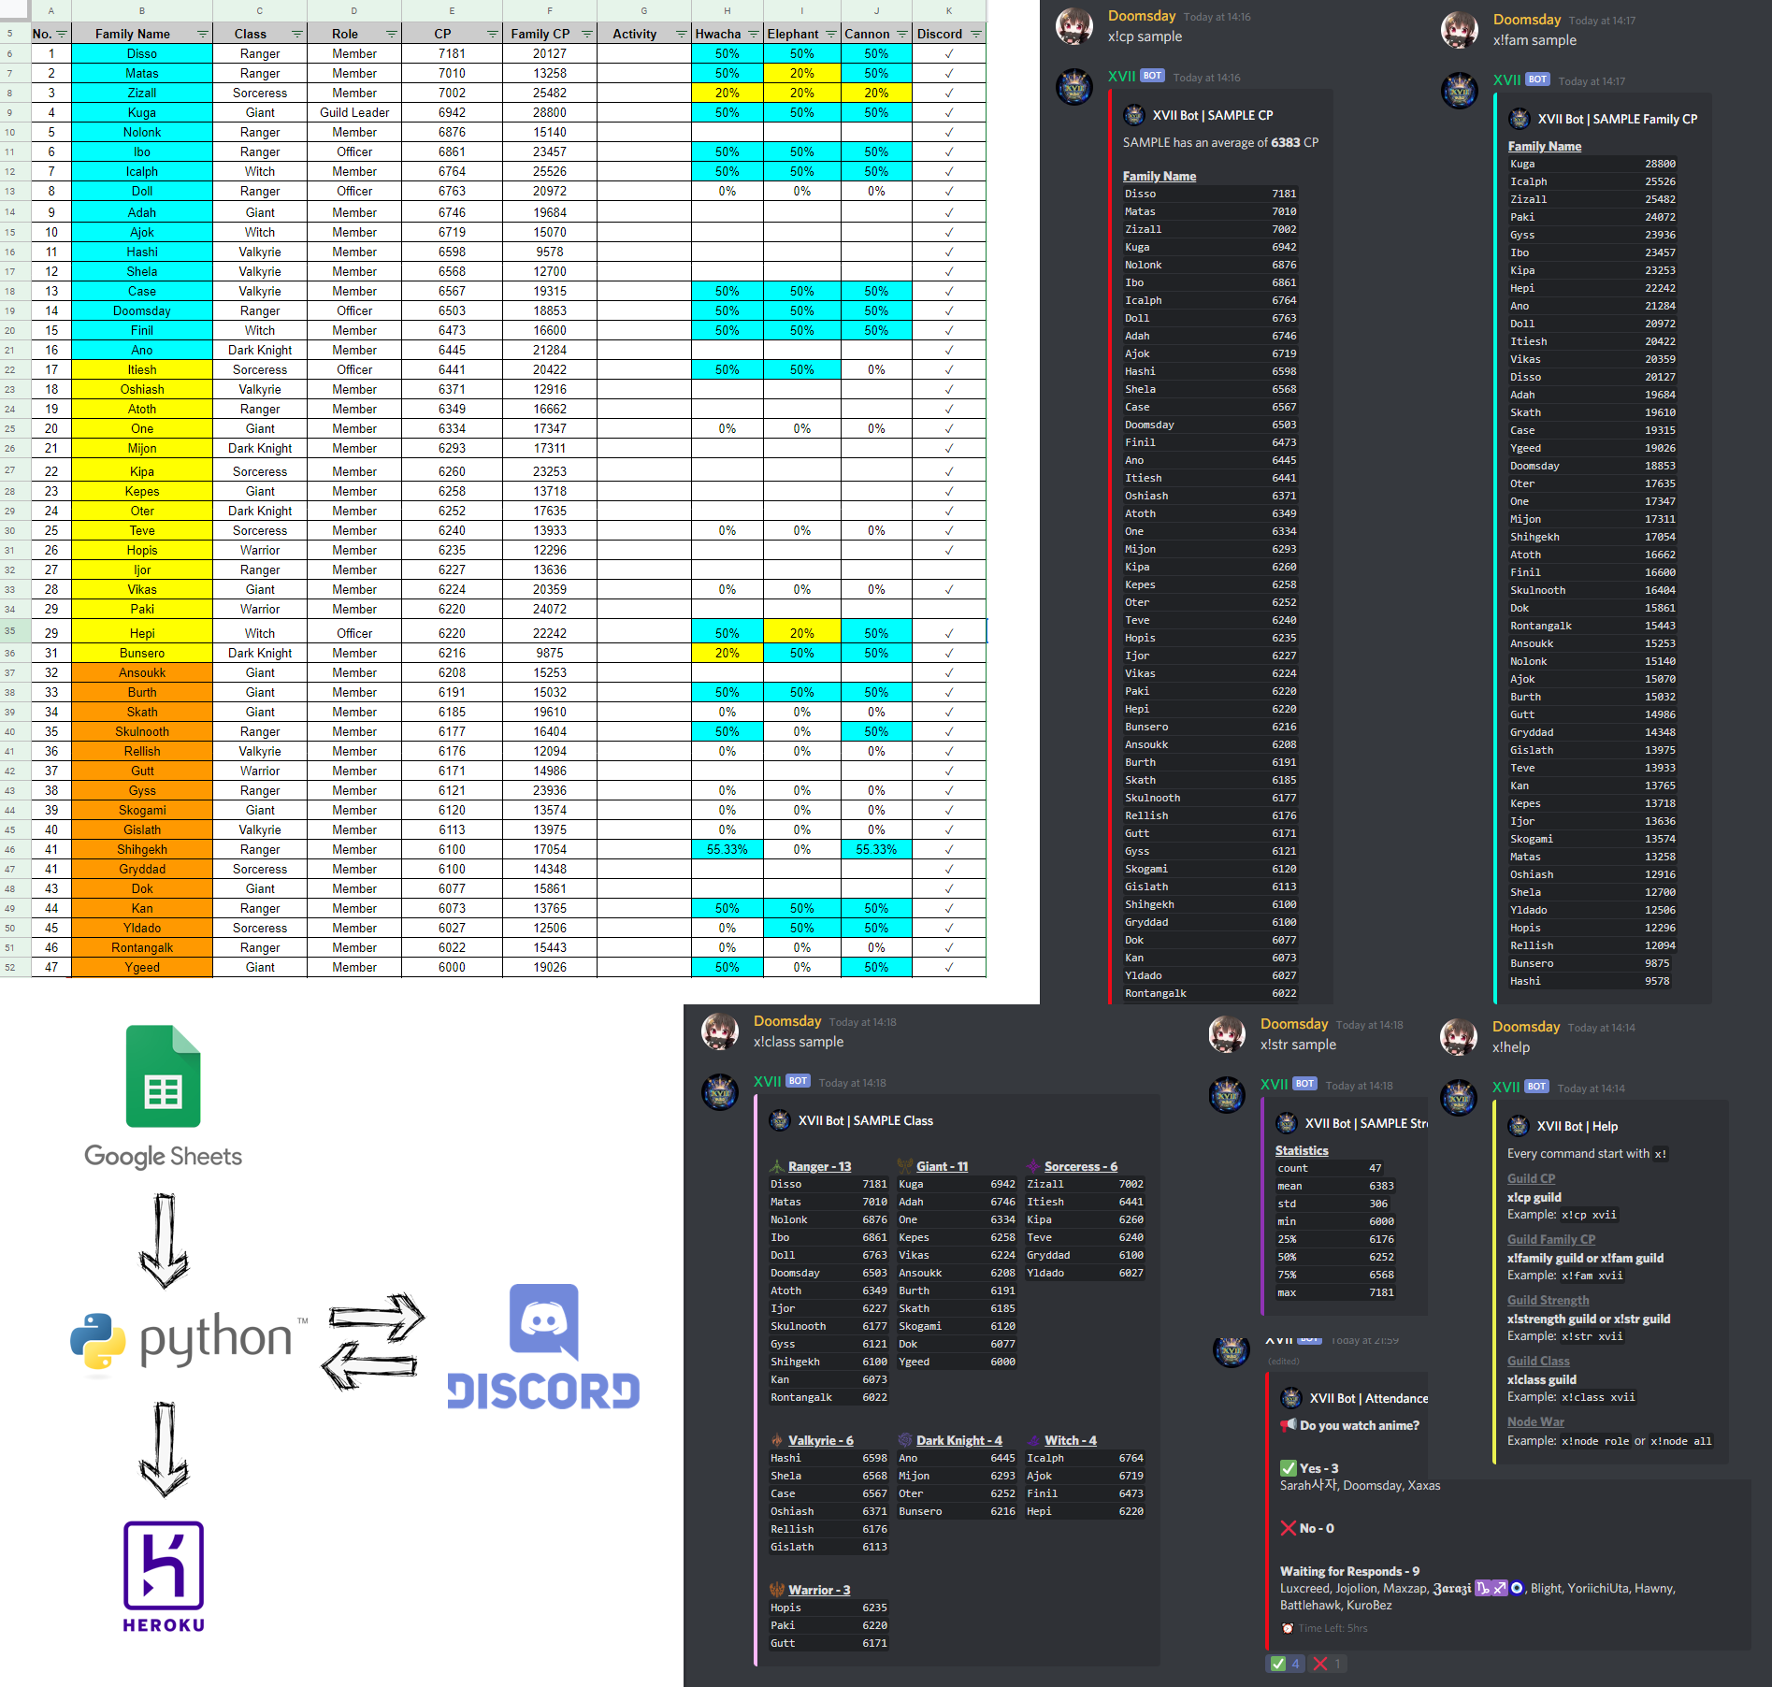This screenshot has width=1772, height=1687.
Task: Click the XVII bot avatar above SAMPLE Family CP embed
Action: (1460, 91)
